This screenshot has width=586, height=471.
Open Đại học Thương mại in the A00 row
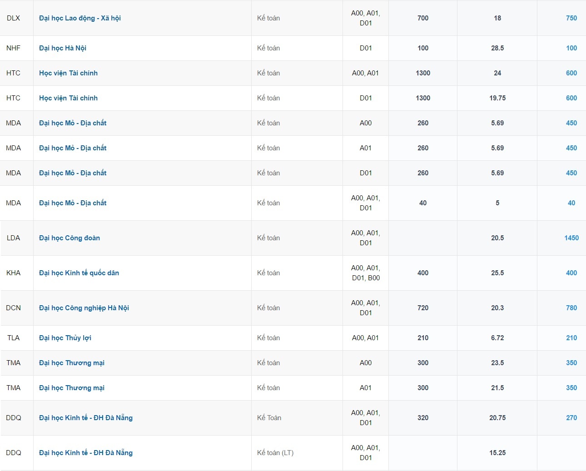(x=72, y=363)
